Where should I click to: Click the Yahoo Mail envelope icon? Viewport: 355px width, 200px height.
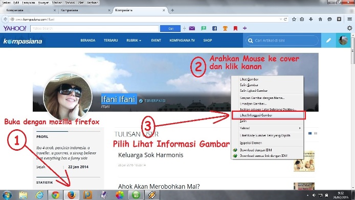192,28
